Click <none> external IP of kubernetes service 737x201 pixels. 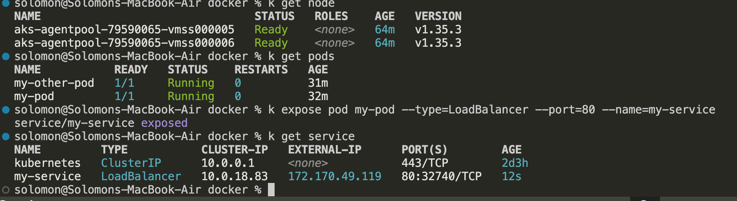tap(308, 163)
